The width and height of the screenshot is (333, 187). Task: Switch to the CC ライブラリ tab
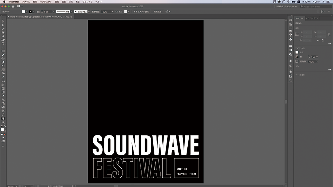312,18
